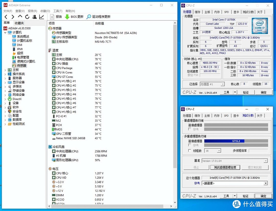Select 性能测试 benchmark tree item

pos(16,124)
